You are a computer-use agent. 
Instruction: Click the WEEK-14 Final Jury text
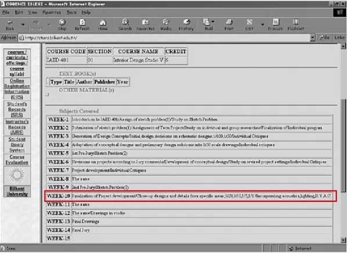[81, 230]
